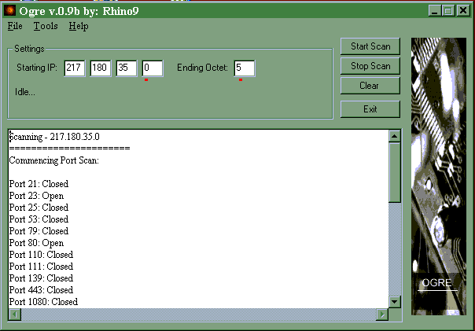Click the results vertical scrollbar down arrow
Viewport: 475px width, 331px height.
click(x=395, y=302)
